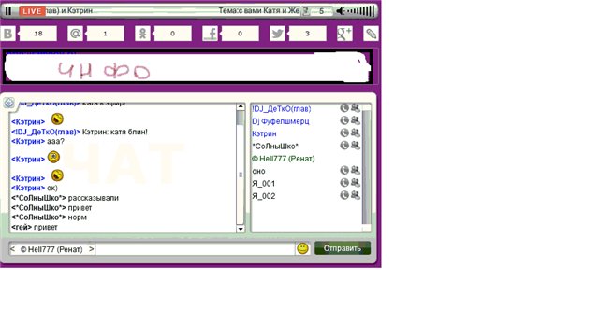Pause the live radio stream
599x336 pixels.
[x=8, y=11]
